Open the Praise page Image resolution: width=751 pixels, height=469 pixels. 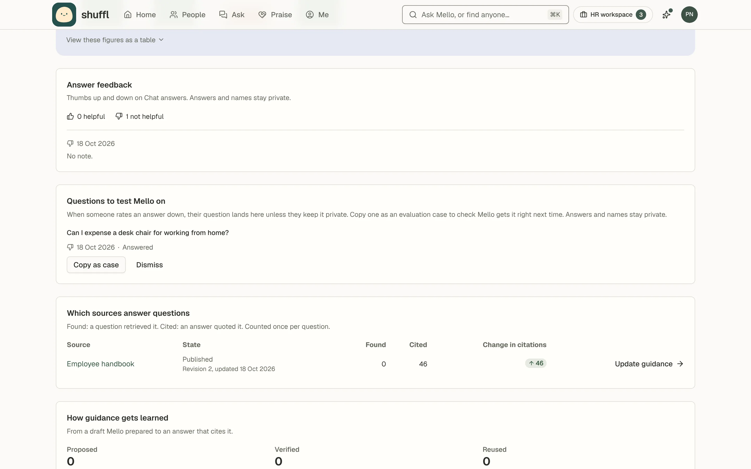275,15
